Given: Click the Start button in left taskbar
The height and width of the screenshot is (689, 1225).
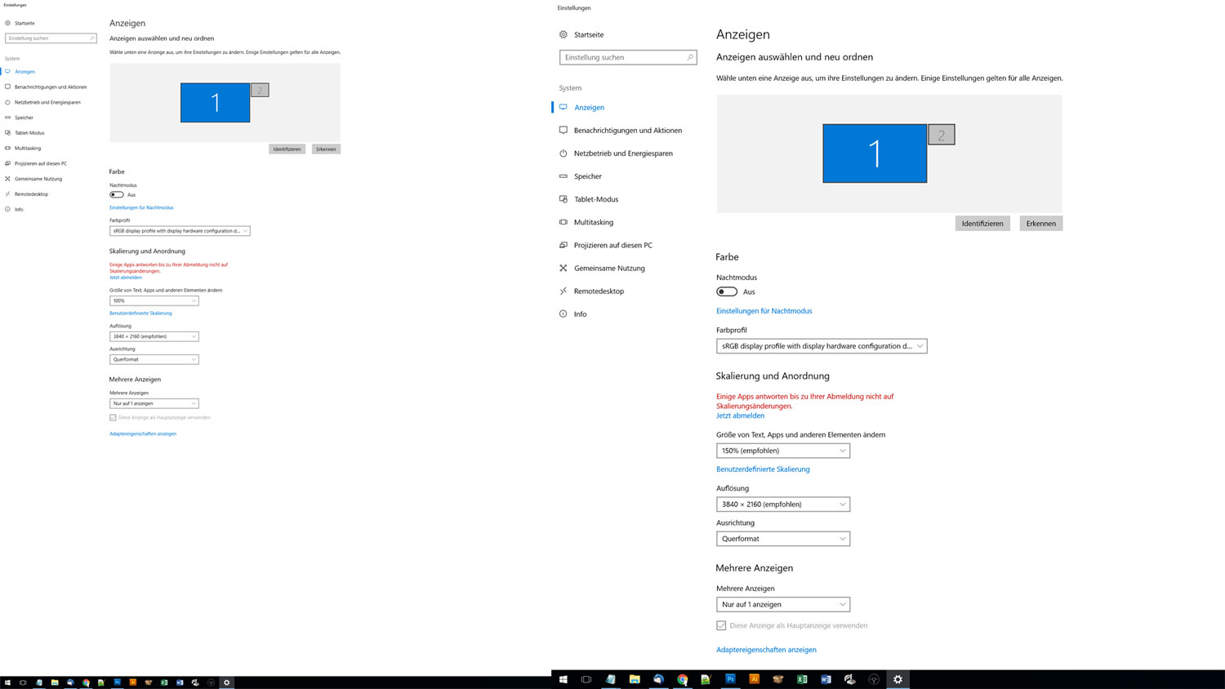Looking at the screenshot, I should pos(7,682).
